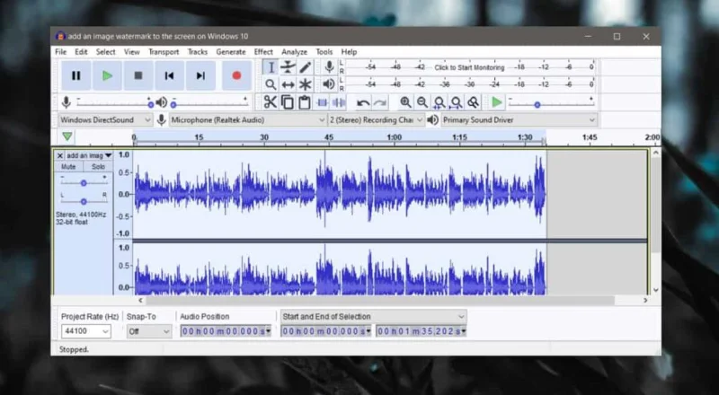The height and width of the screenshot is (395, 719).
Task: Open the Effect menu
Action: pos(263,52)
